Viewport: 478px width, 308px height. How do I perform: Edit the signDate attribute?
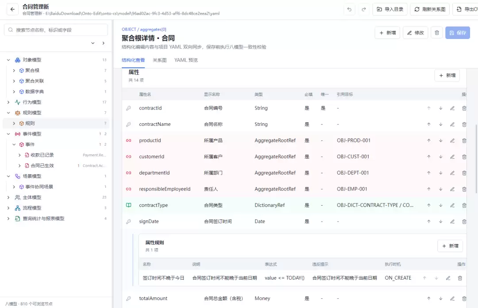[x=452, y=221]
